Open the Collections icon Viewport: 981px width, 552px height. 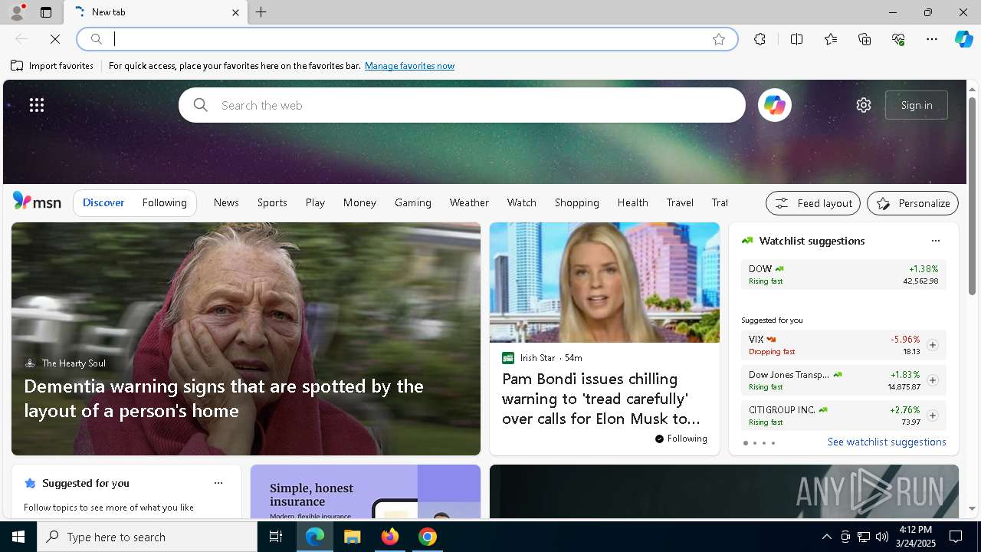pyautogui.click(x=865, y=39)
